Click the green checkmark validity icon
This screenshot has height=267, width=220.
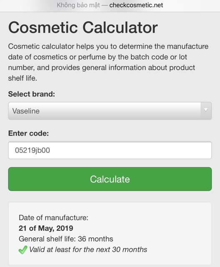[x=23, y=250]
